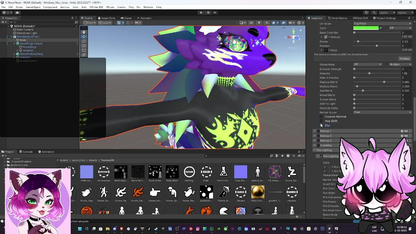The height and width of the screenshot is (234, 416).
Task: Enable the Hue Shift checkbox
Action: [x=321, y=121]
